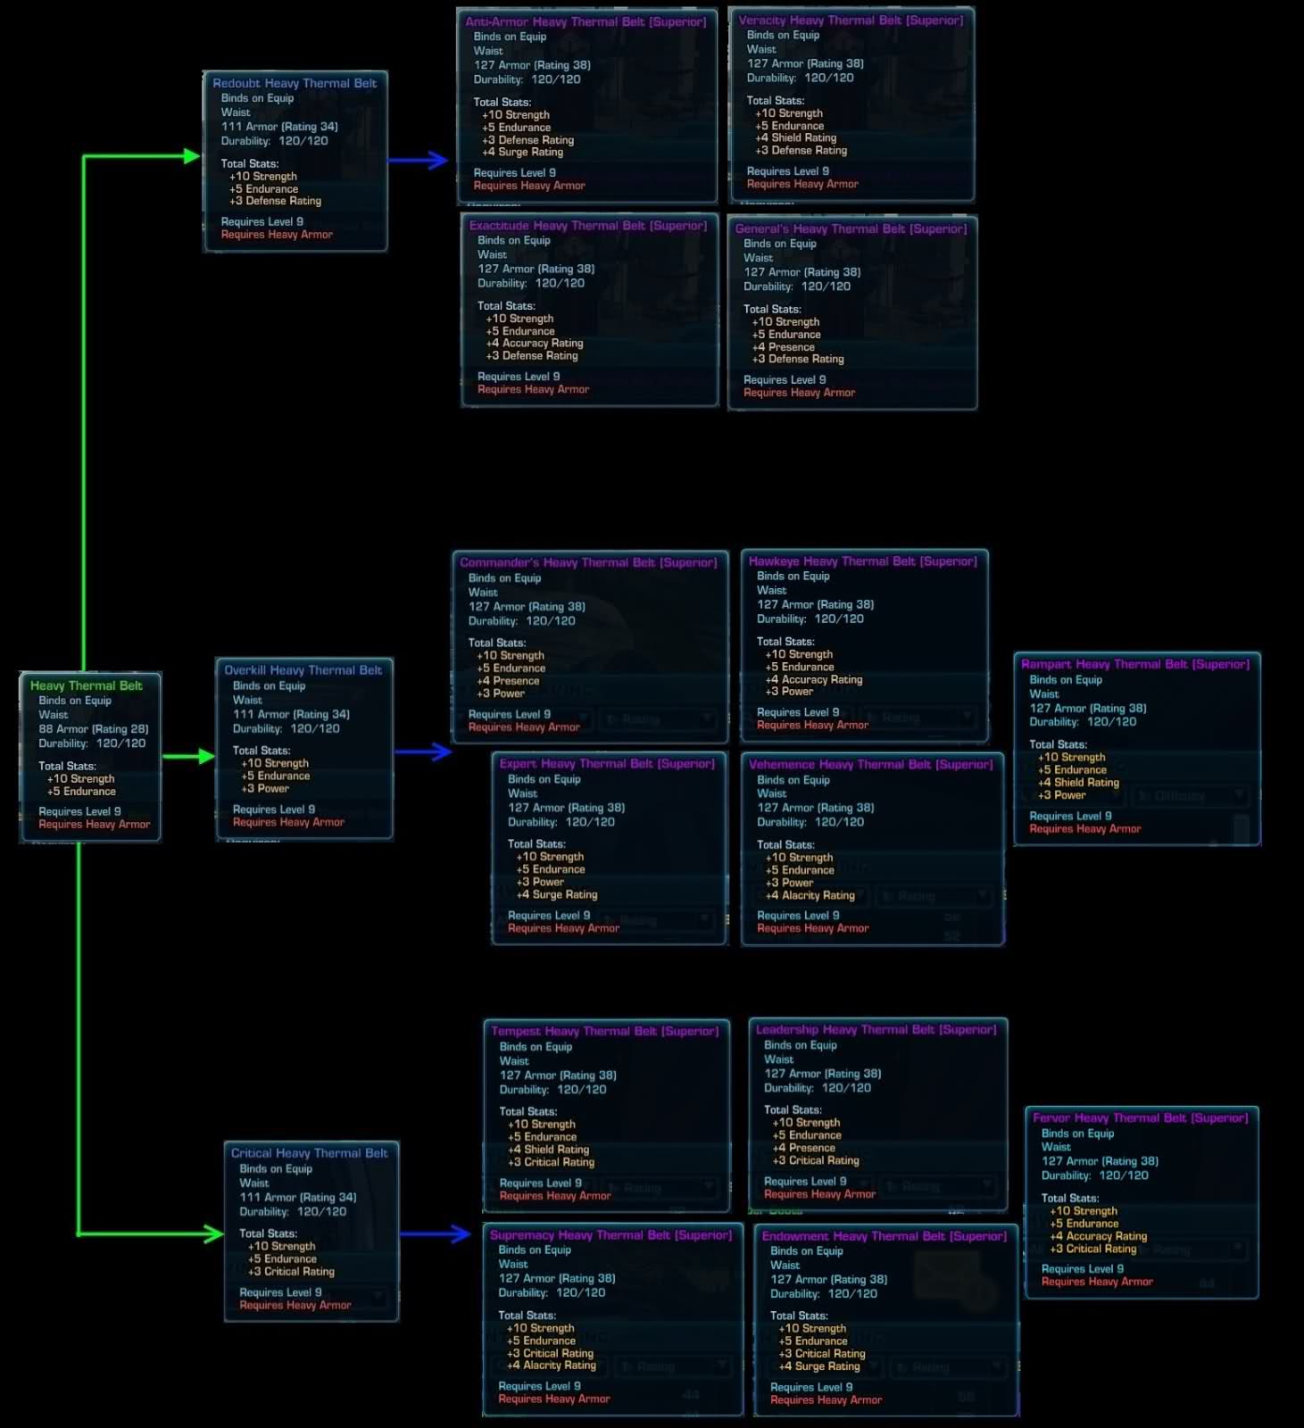Click the Anti-Armor Heavy Thermal Belt title
Screen dimensions: 1304x1428
[x=586, y=21]
